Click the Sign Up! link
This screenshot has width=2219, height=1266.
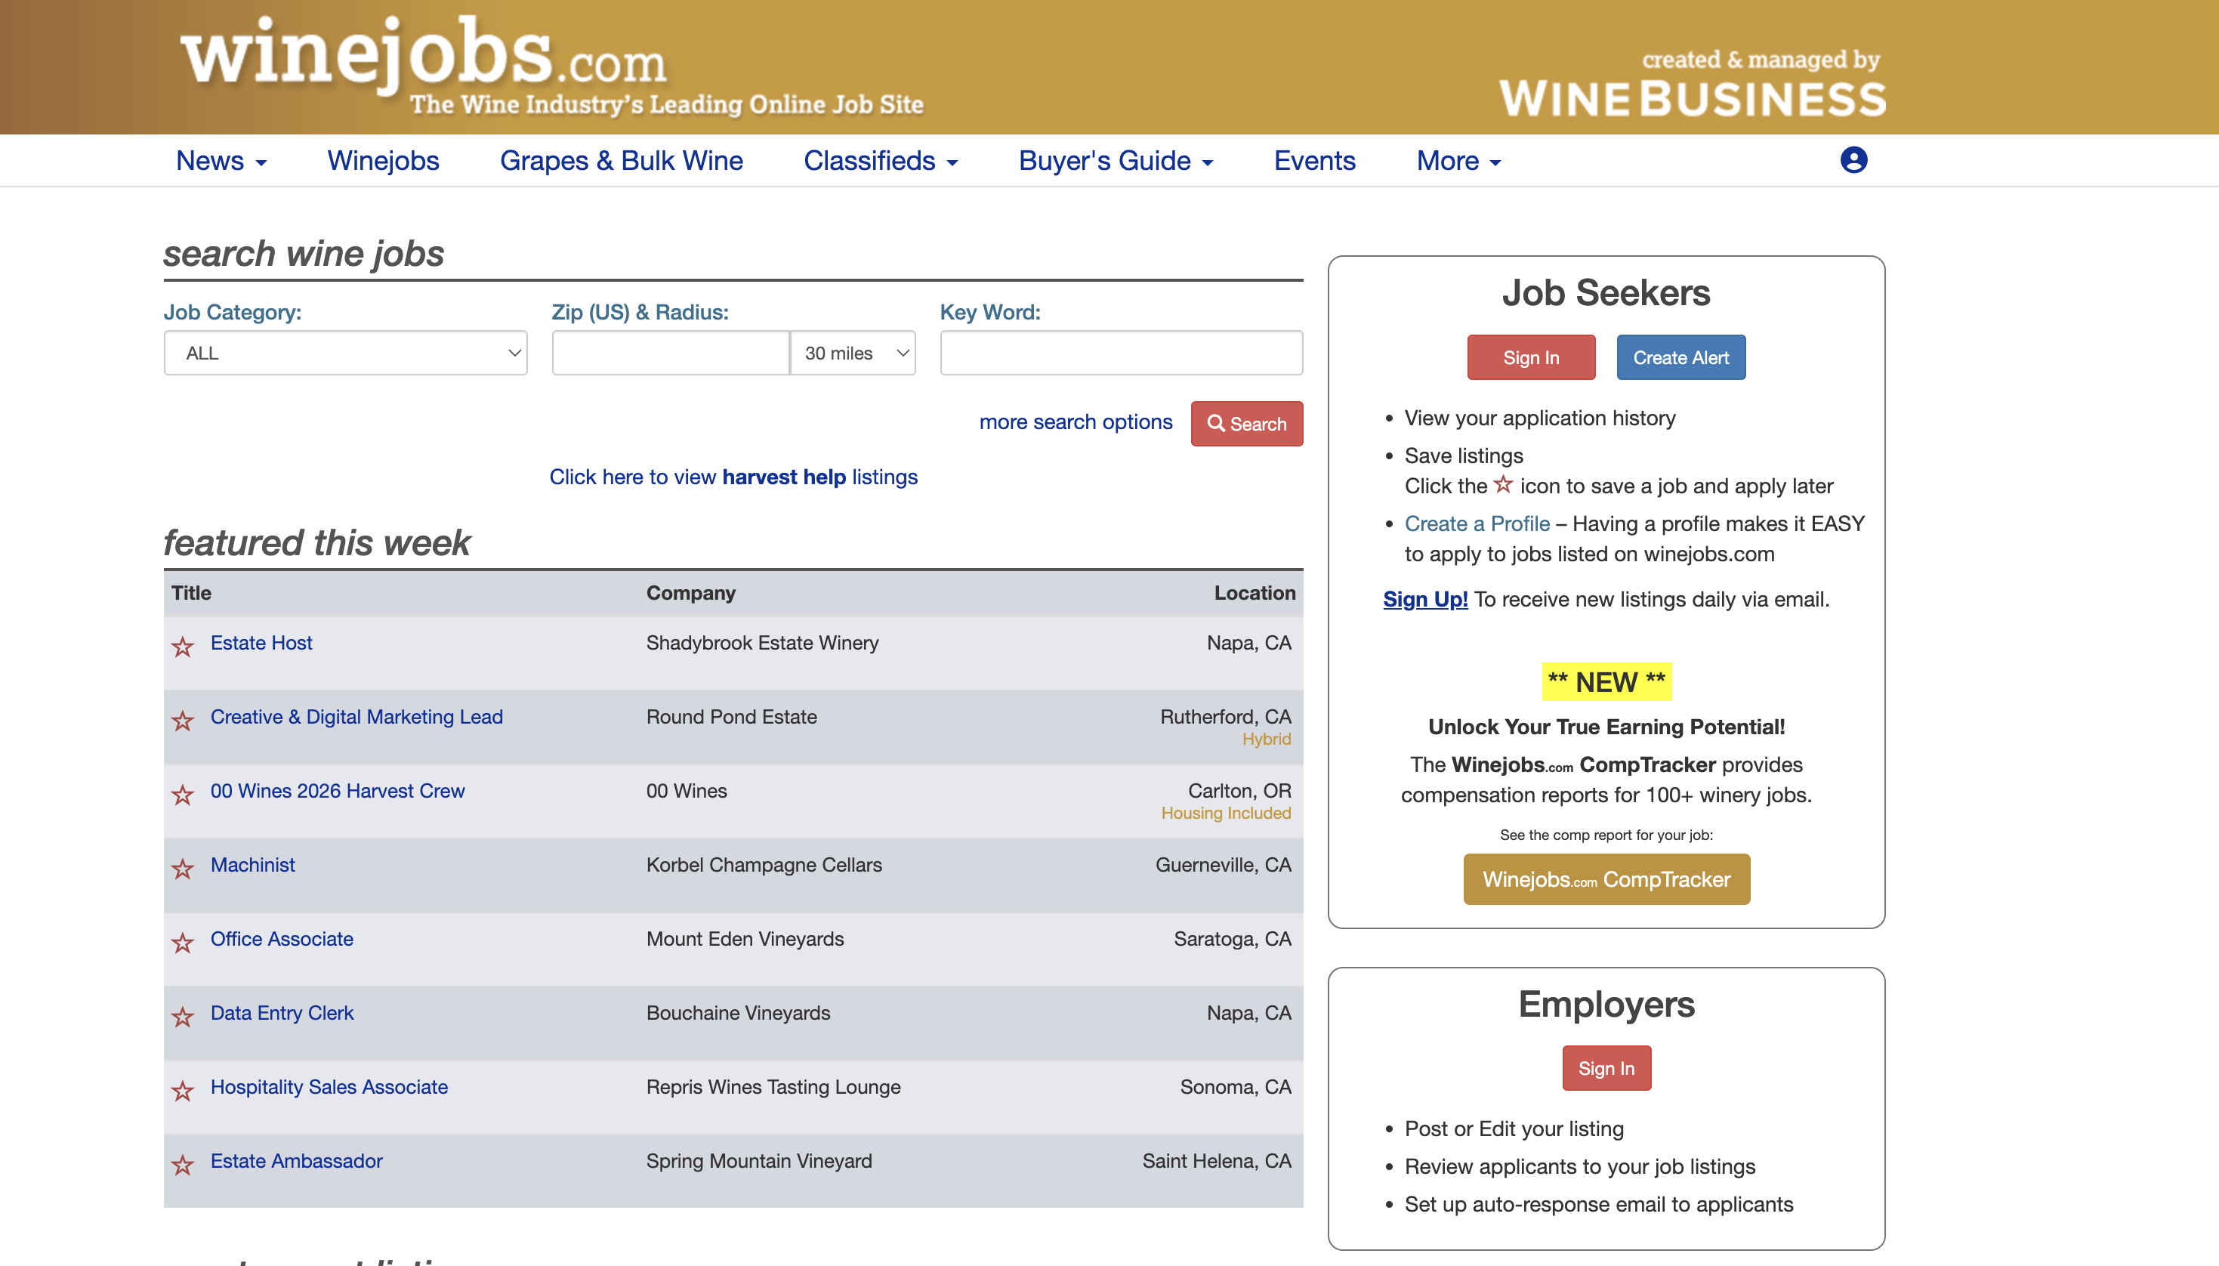click(x=1425, y=599)
